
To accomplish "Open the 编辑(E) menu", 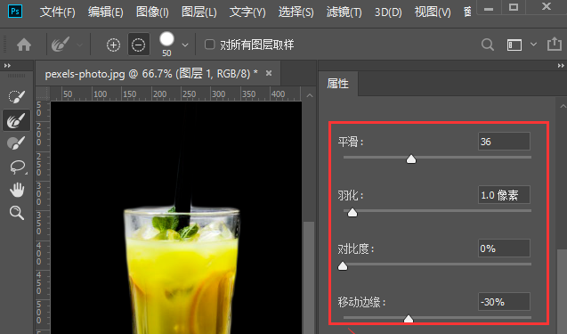I will point(106,12).
